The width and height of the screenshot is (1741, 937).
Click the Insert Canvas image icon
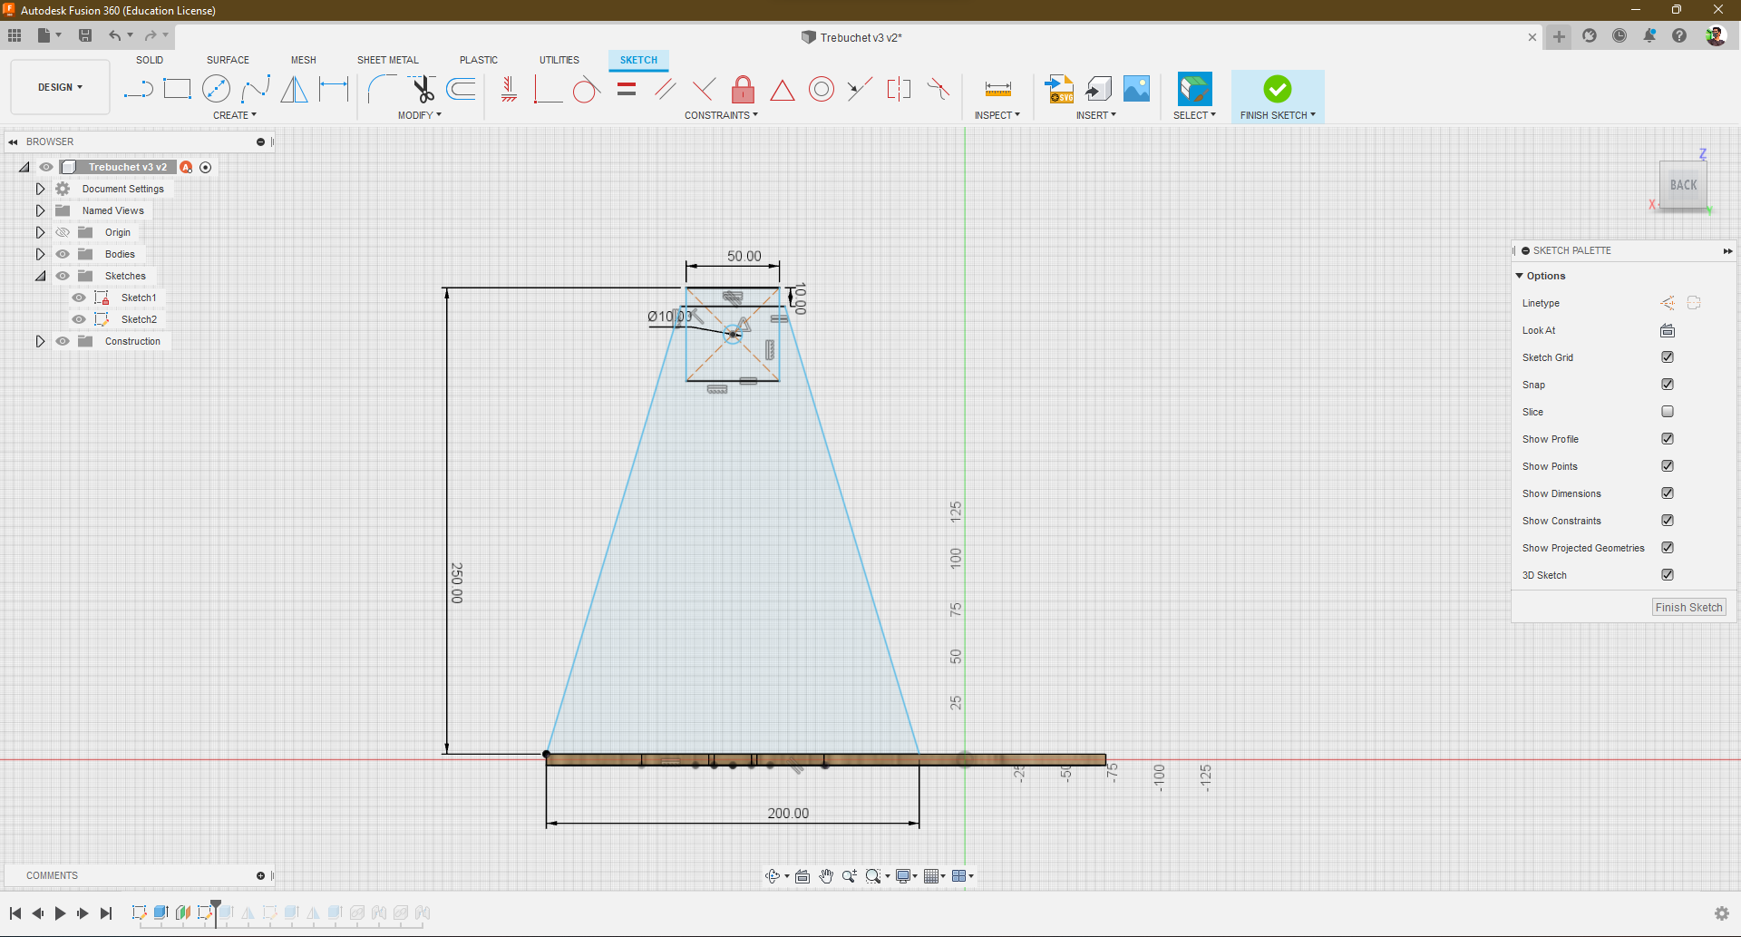point(1136,89)
